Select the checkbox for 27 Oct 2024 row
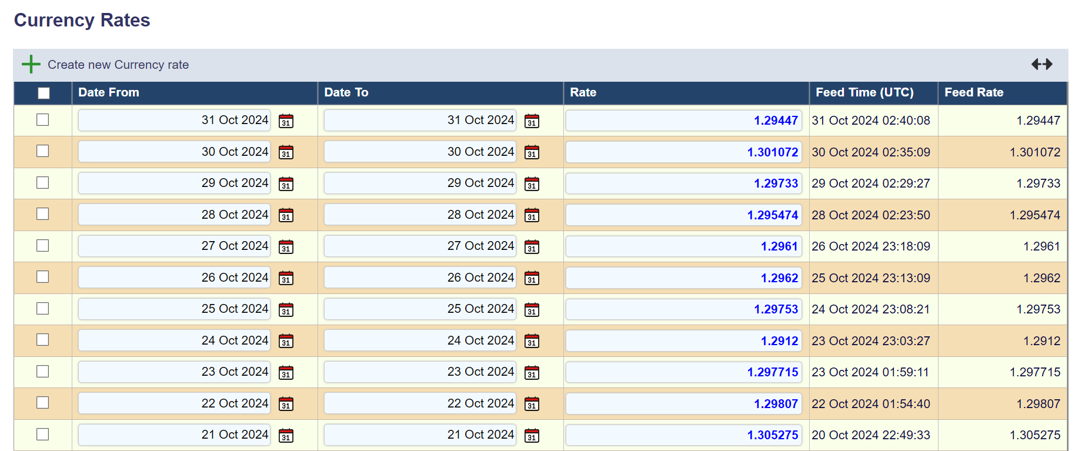Image resolution: width=1082 pixels, height=451 pixels. [x=43, y=246]
